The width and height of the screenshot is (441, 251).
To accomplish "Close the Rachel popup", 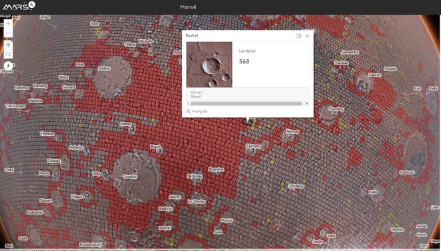I will (x=307, y=35).
